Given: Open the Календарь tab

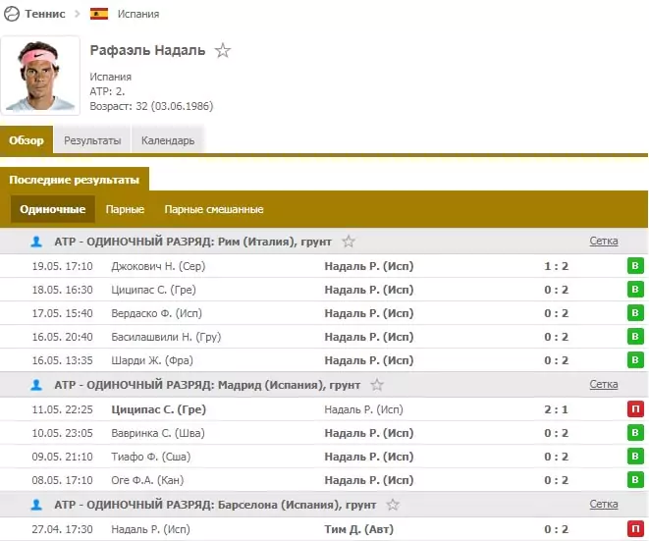Looking at the screenshot, I should coord(168,140).
